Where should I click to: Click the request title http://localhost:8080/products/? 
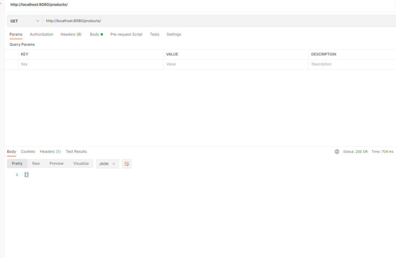[39, 5]
